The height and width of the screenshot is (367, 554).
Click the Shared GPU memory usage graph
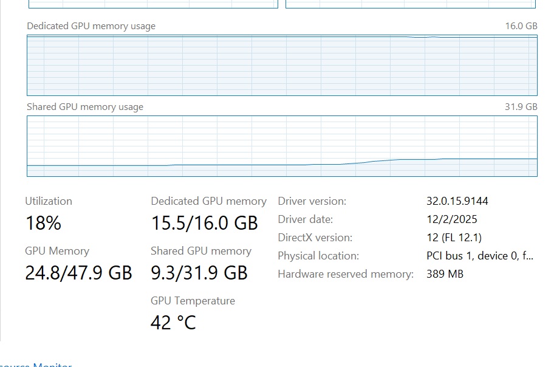282,146
